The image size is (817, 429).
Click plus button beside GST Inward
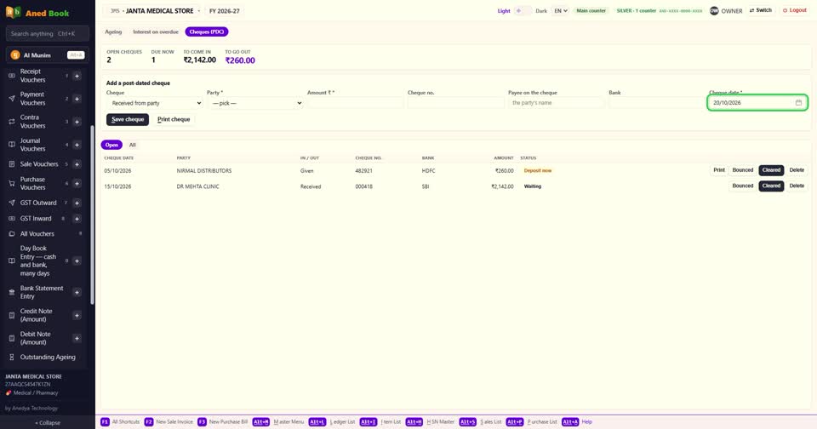click(x=77, y=219)
